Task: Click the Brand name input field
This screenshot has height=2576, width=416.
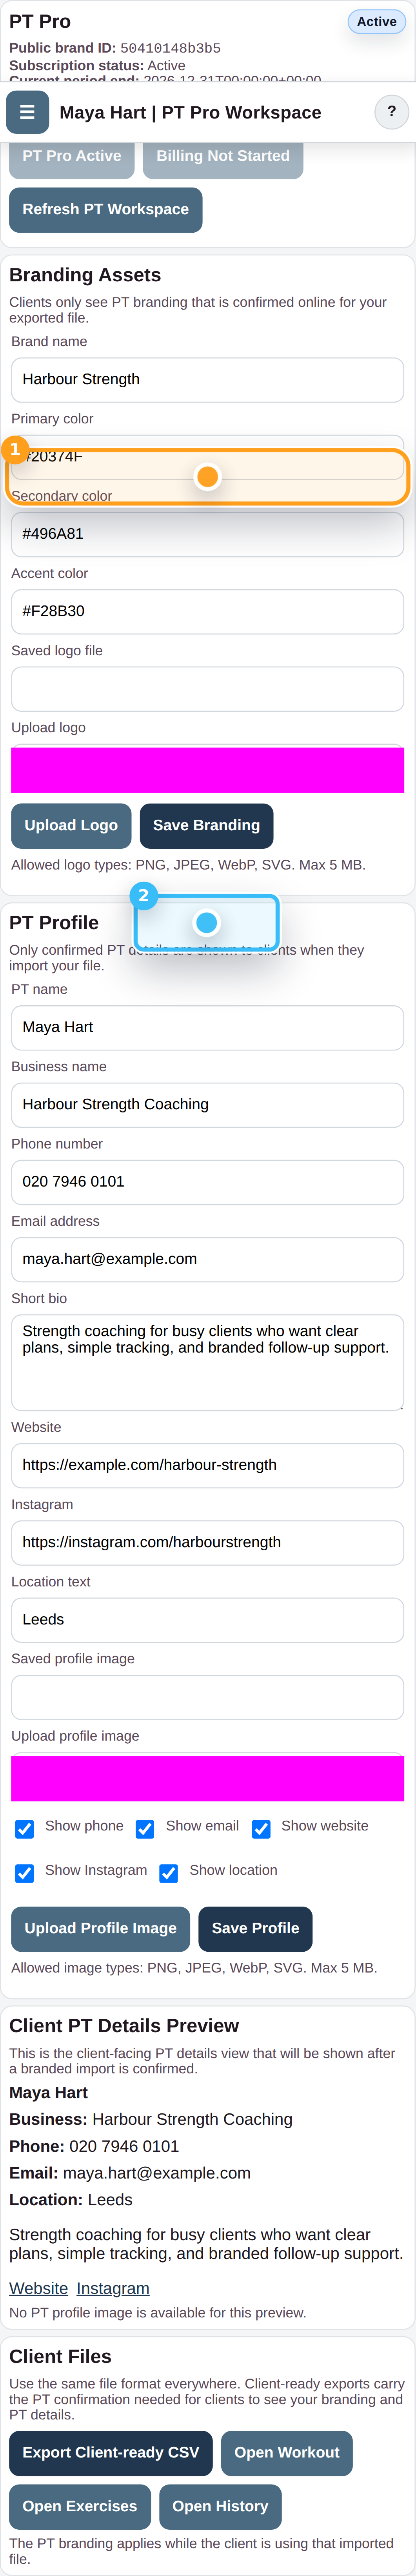Action: click(x=207, y=380)
